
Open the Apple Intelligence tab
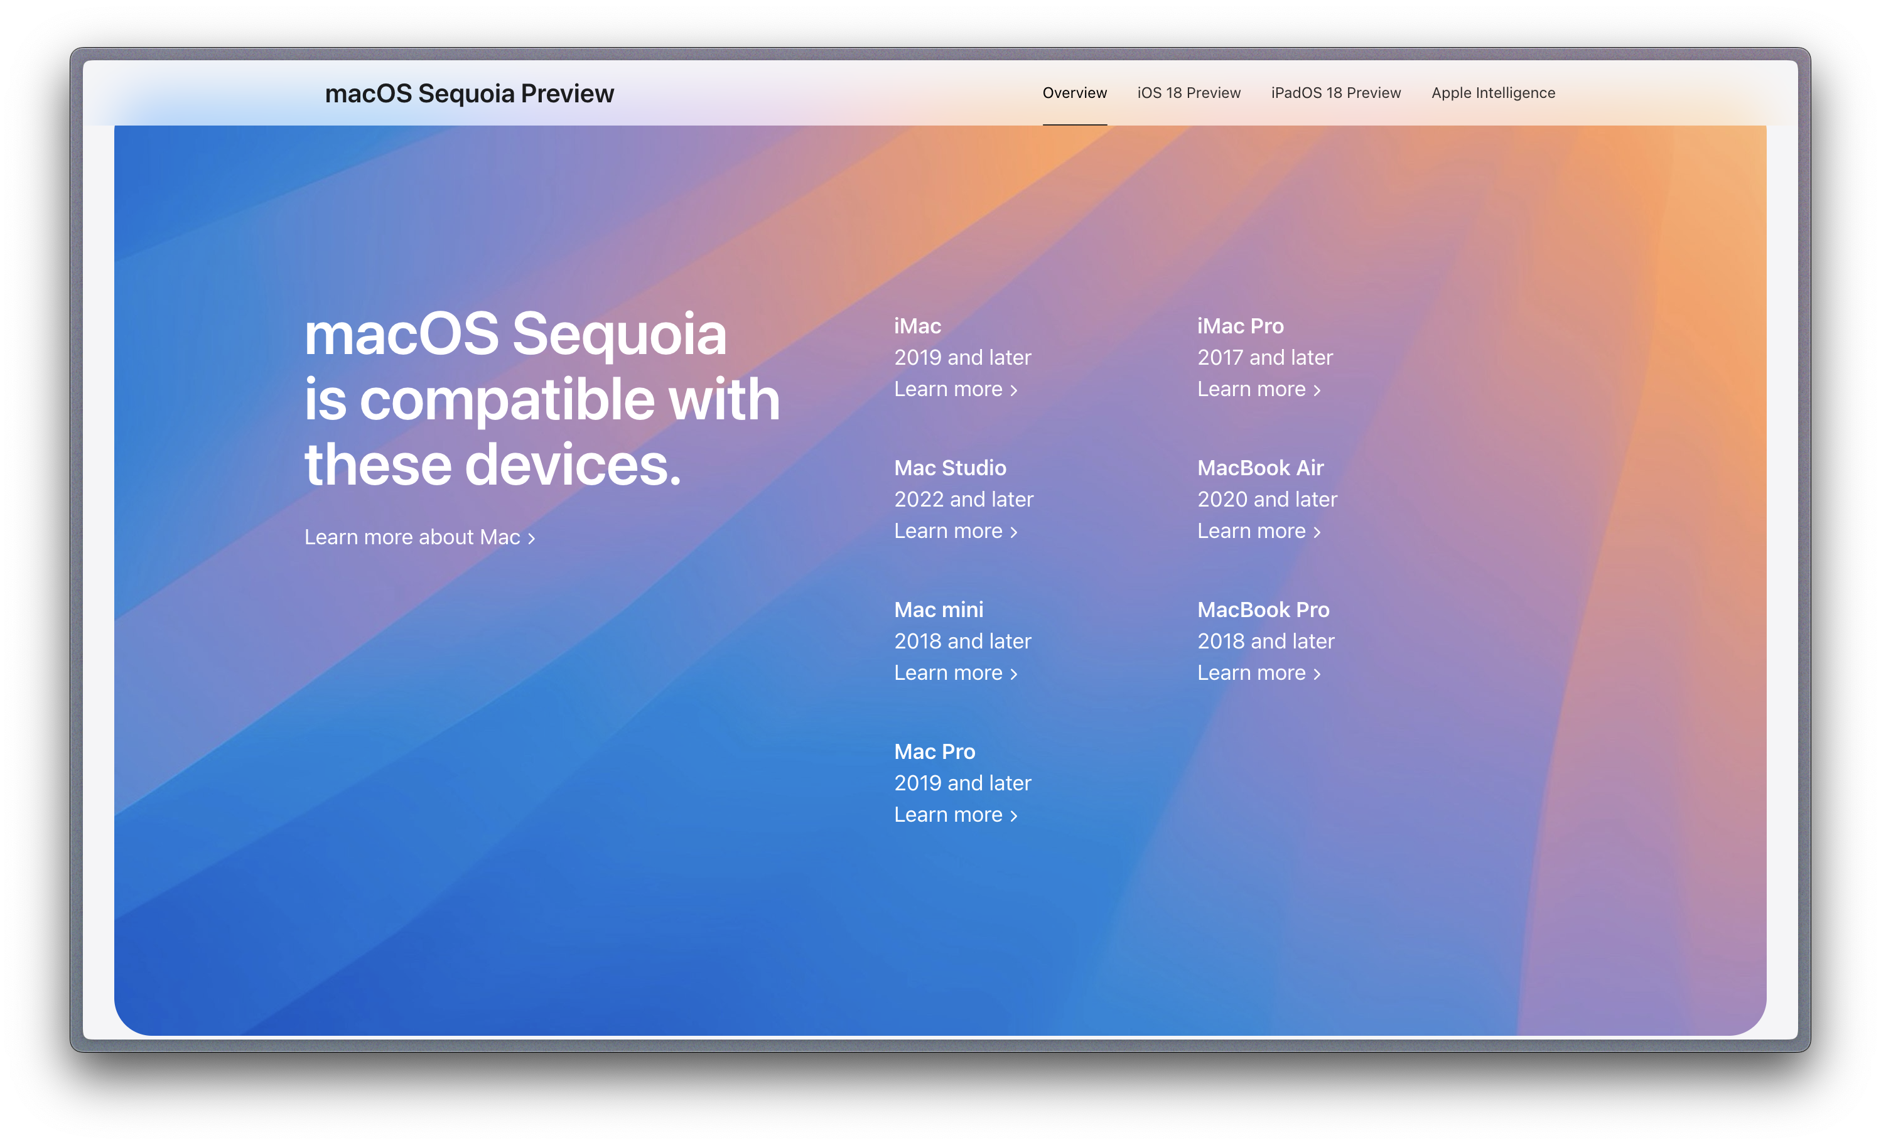tap(1492, 93)
